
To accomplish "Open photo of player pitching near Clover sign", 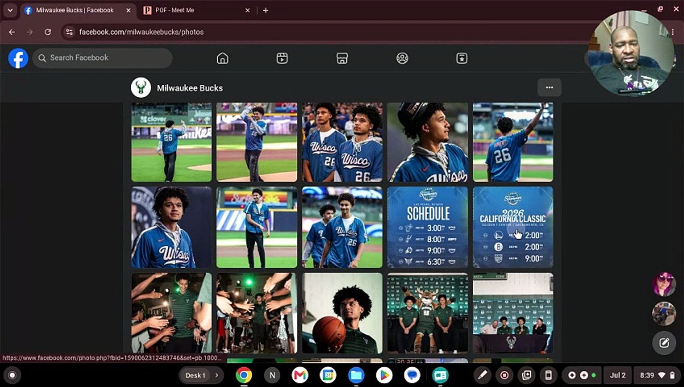I will click(x=172, y=142).
